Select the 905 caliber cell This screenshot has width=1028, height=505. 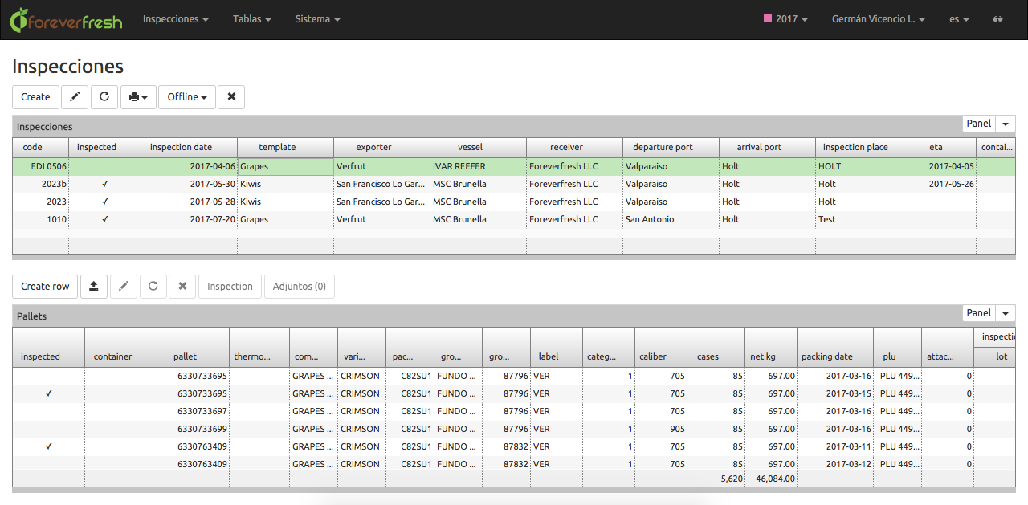point(660,429)
